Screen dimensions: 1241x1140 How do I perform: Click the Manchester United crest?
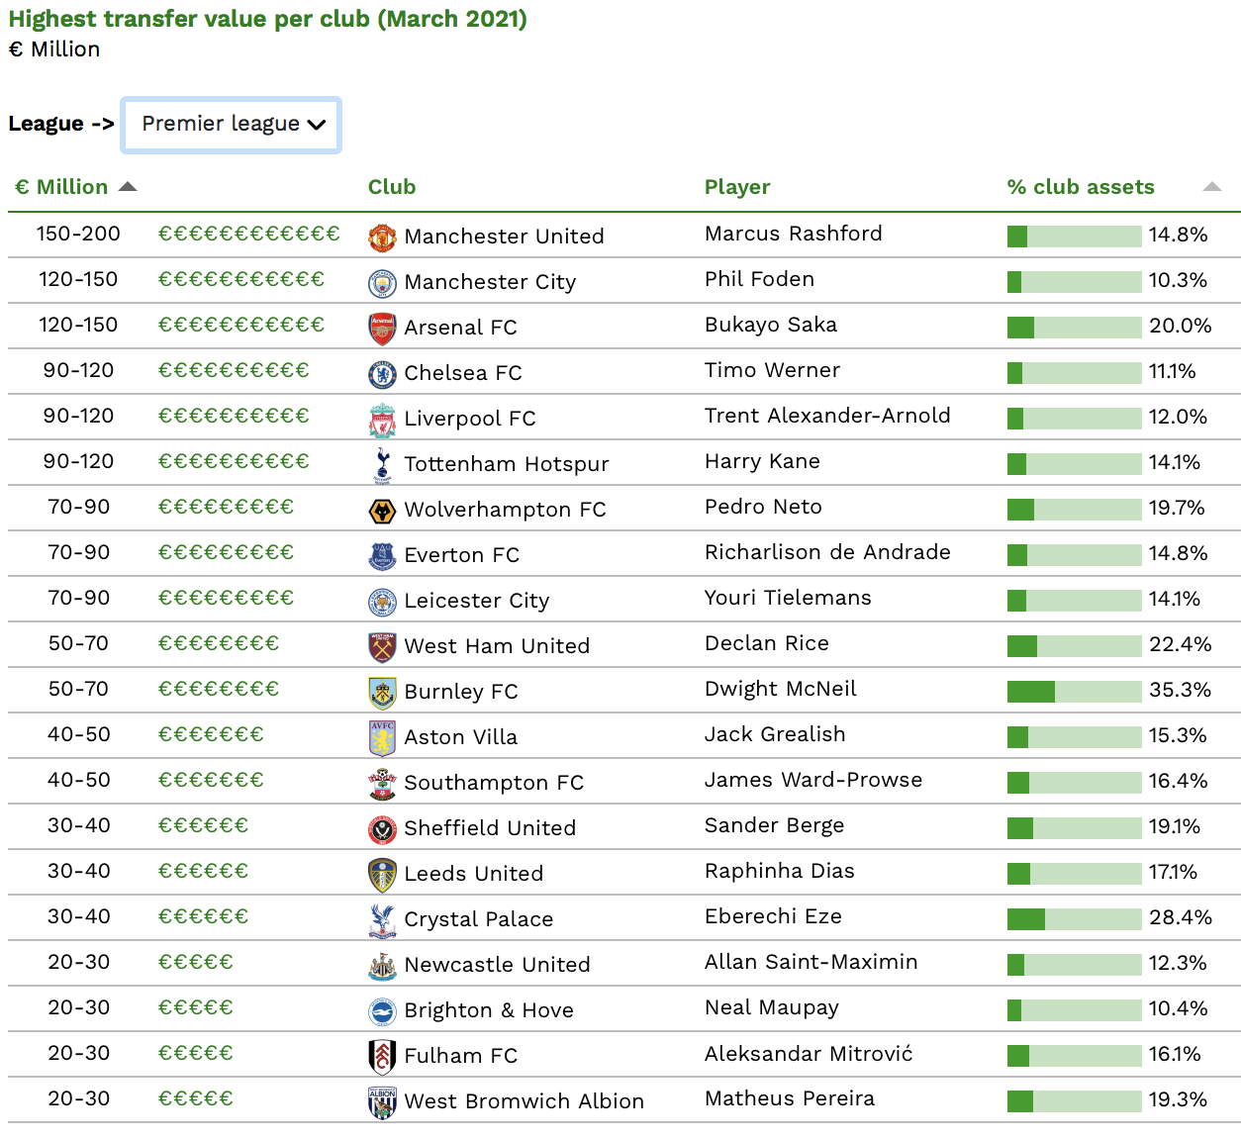pos(382,237)
